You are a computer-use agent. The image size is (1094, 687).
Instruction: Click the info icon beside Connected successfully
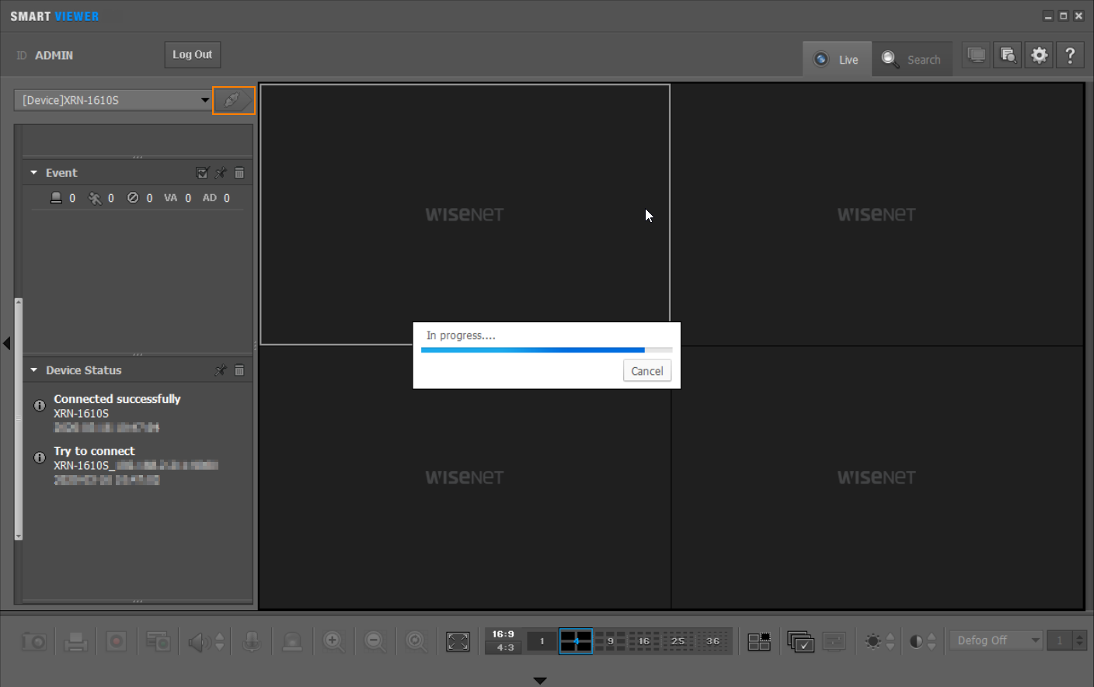pyautogui.click(x=40, y=405)
